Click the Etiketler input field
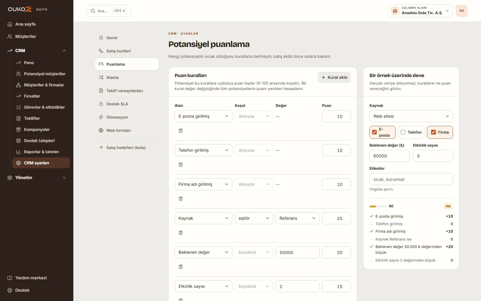 411,179
